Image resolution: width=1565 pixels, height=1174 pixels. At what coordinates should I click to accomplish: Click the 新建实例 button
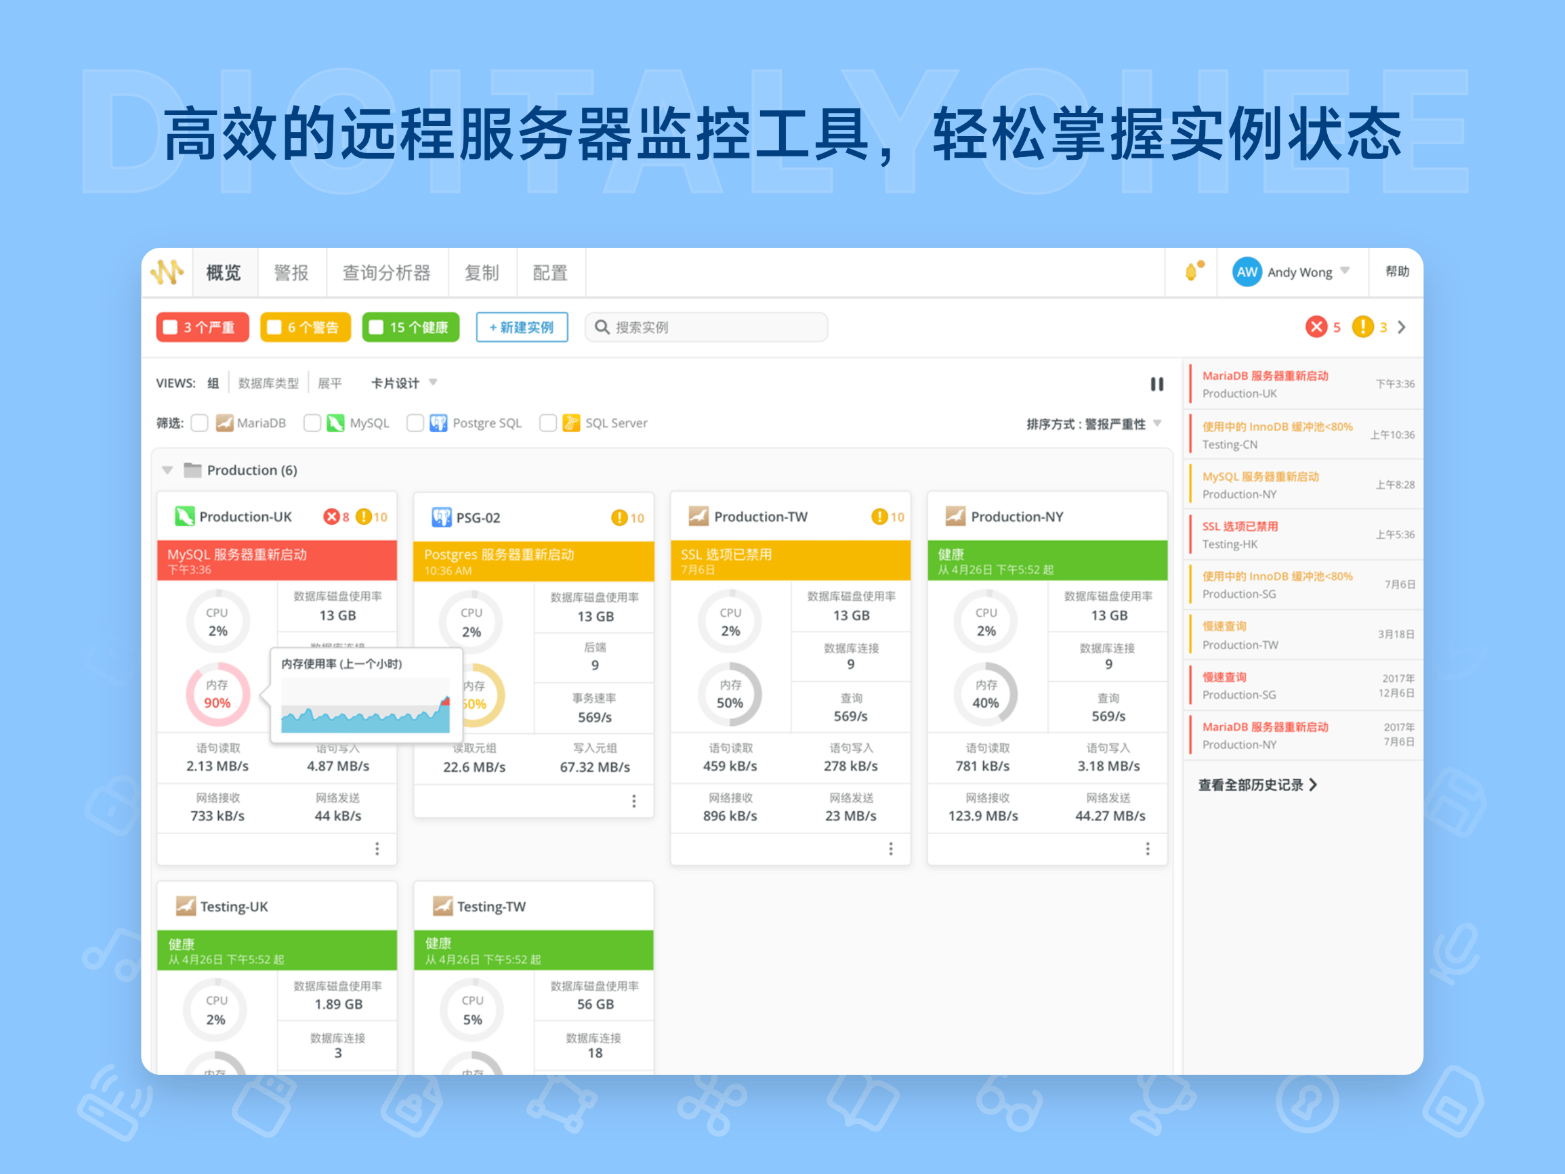[x=522, y=327]
